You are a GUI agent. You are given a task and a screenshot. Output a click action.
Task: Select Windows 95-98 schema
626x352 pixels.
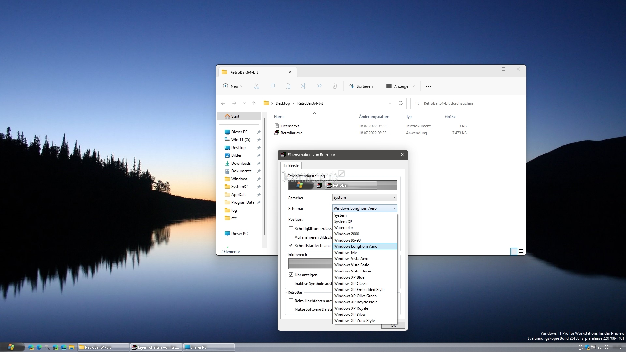365,240
